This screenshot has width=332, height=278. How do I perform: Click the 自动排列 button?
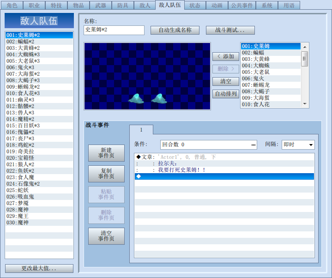[x=226, y=94]
